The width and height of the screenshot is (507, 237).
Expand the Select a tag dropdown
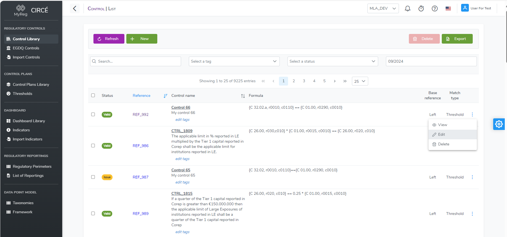234,61
